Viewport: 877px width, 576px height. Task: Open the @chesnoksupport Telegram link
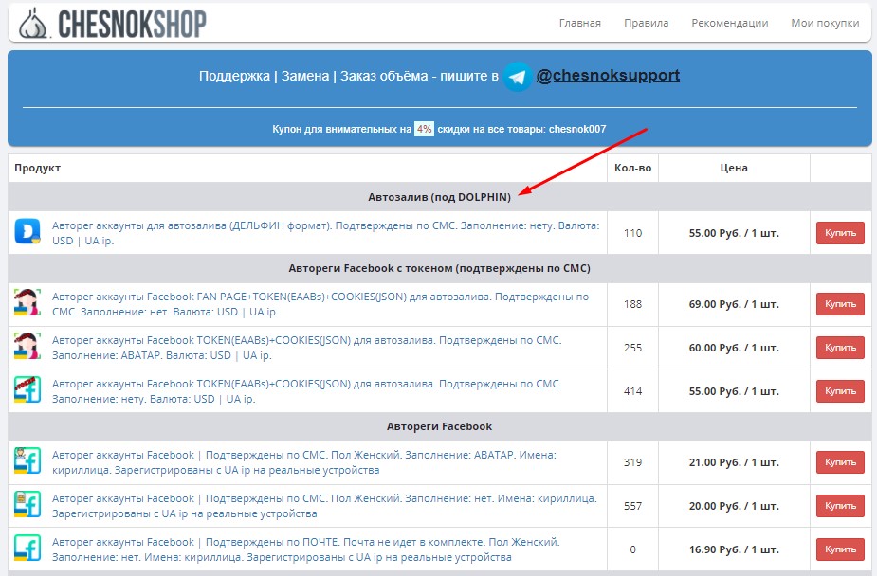tap(608, 76)
